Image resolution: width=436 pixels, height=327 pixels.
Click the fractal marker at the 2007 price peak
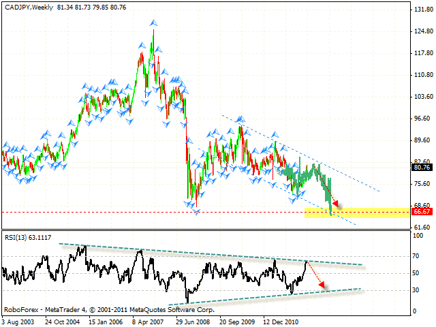click(x=154, y=24)
